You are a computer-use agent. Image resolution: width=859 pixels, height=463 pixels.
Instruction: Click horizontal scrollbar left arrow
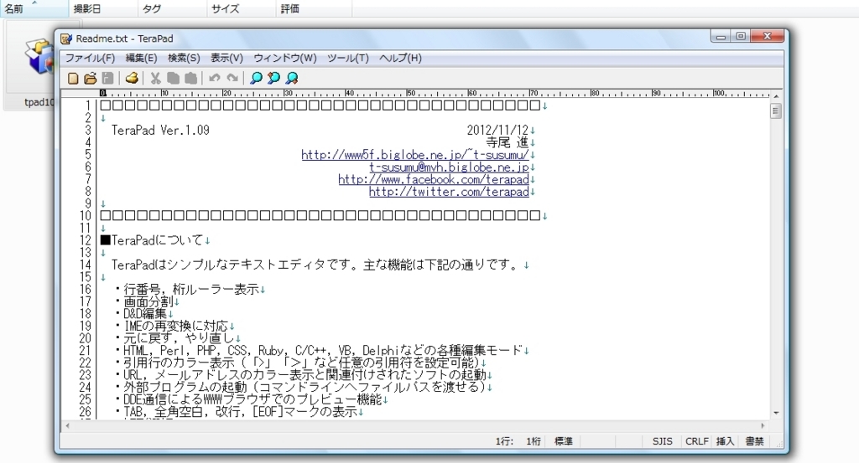(x=67, y=425)
